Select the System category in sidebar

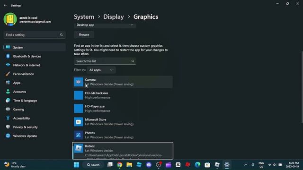coord(35,47)
